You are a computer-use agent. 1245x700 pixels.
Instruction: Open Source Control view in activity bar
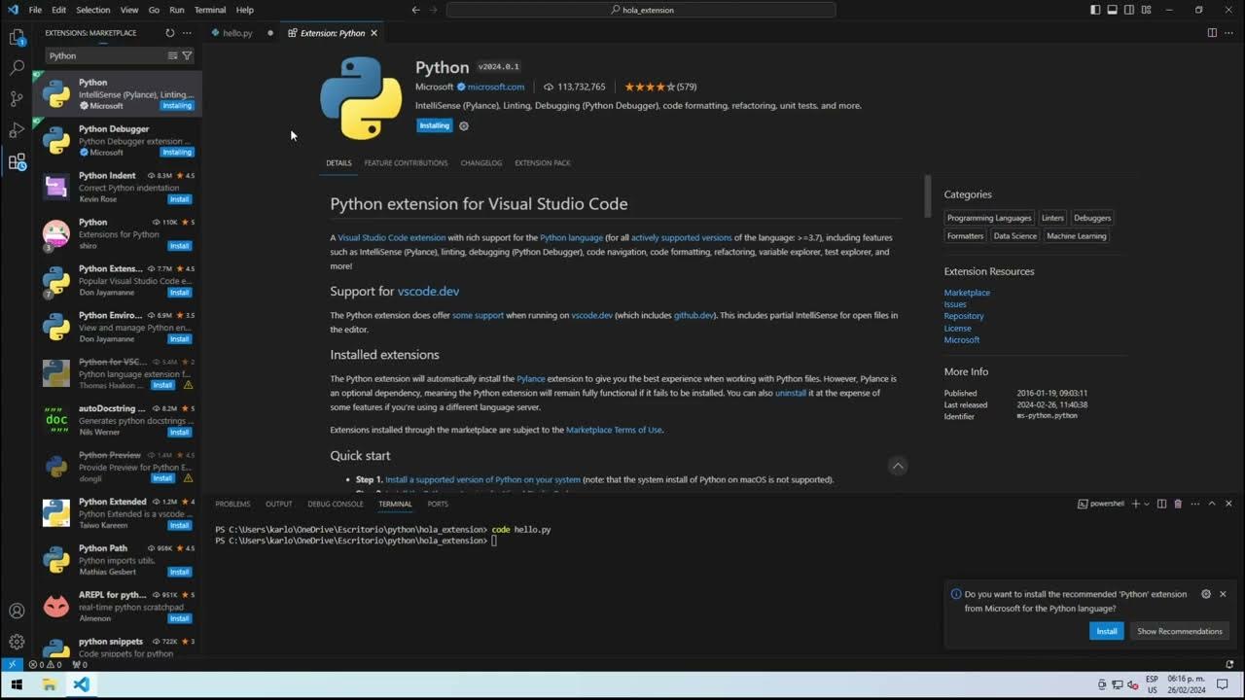[x=17, y=98]
